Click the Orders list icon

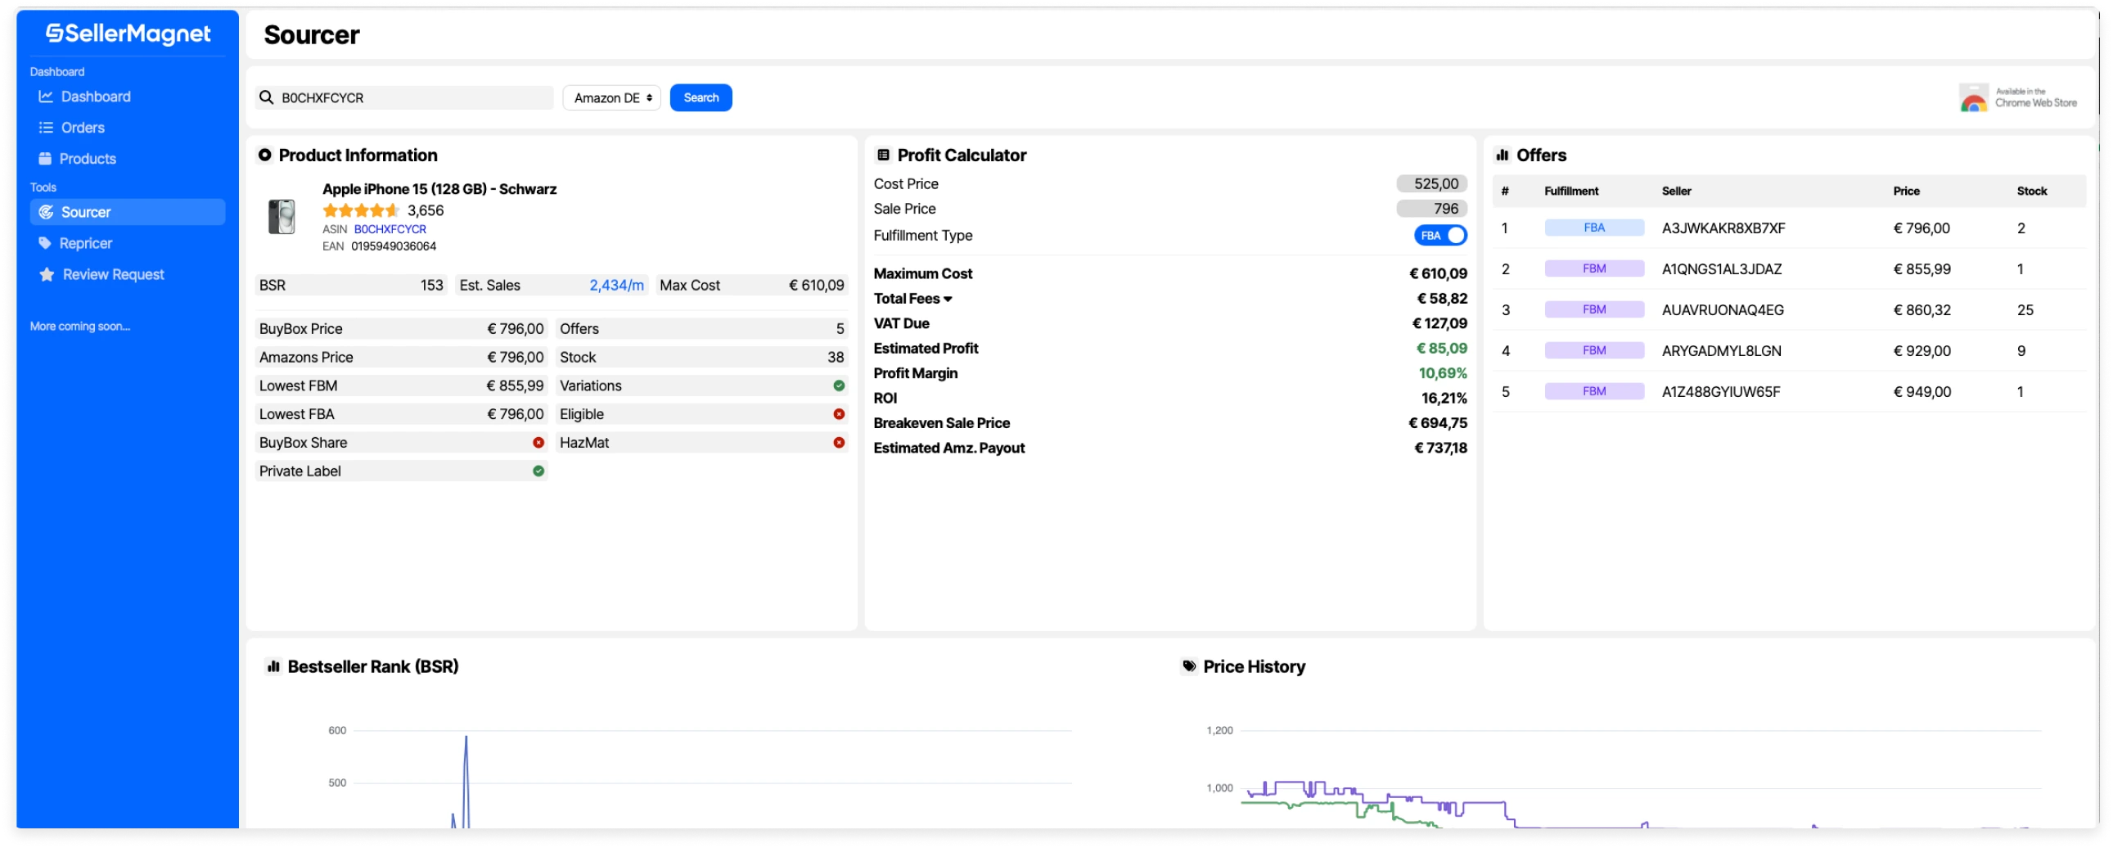point(46,128)
